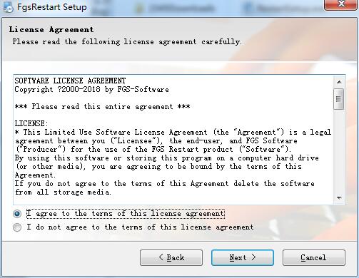Close the FgsRestart Setup window
The width and height of the screenshot is (359, 278).
tap(341, 4)
